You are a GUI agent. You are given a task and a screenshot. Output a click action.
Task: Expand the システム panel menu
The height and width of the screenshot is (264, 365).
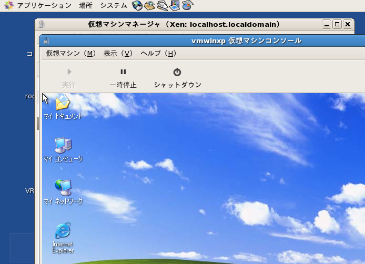point(113,6)
